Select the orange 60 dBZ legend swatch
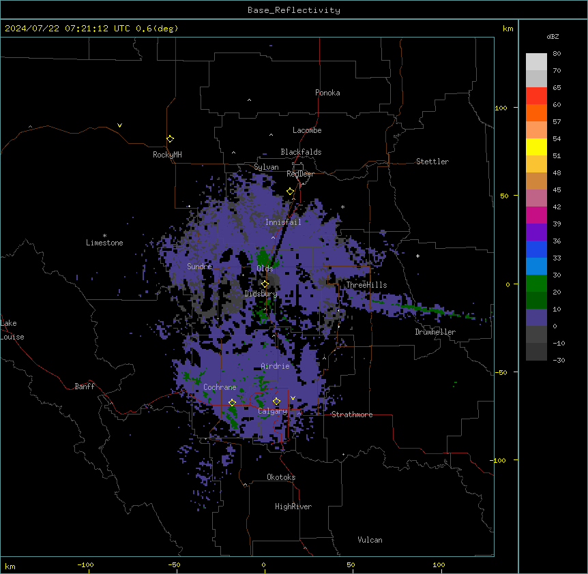 pyautogui.click(x=536, y=112)
